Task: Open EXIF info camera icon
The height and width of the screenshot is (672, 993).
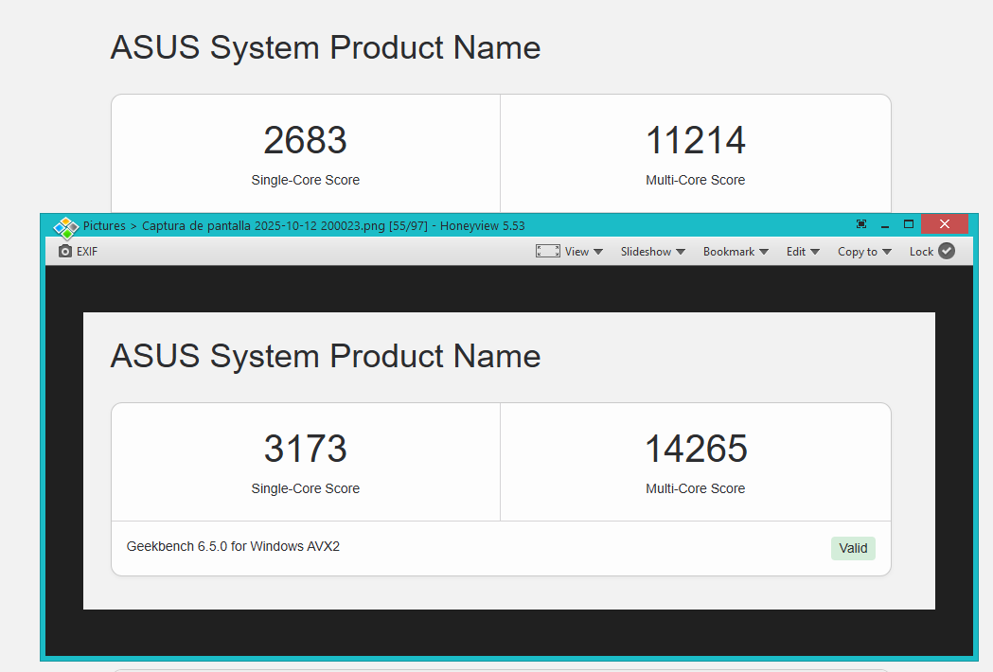Action: pos(65,252)
